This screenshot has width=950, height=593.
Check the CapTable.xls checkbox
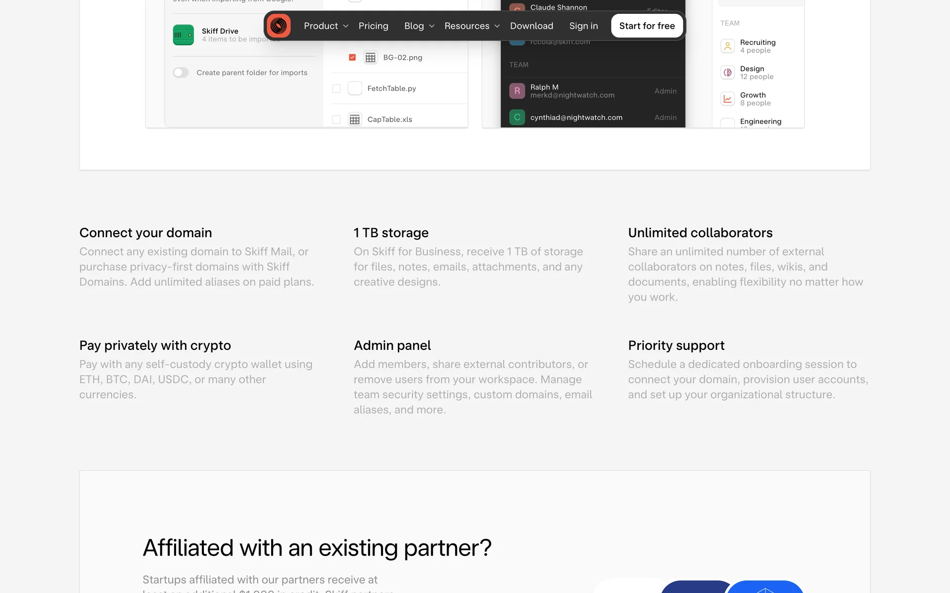pos(336,120)
